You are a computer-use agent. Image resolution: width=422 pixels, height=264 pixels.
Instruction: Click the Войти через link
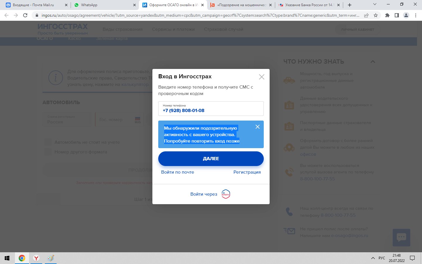click(204, 194)
